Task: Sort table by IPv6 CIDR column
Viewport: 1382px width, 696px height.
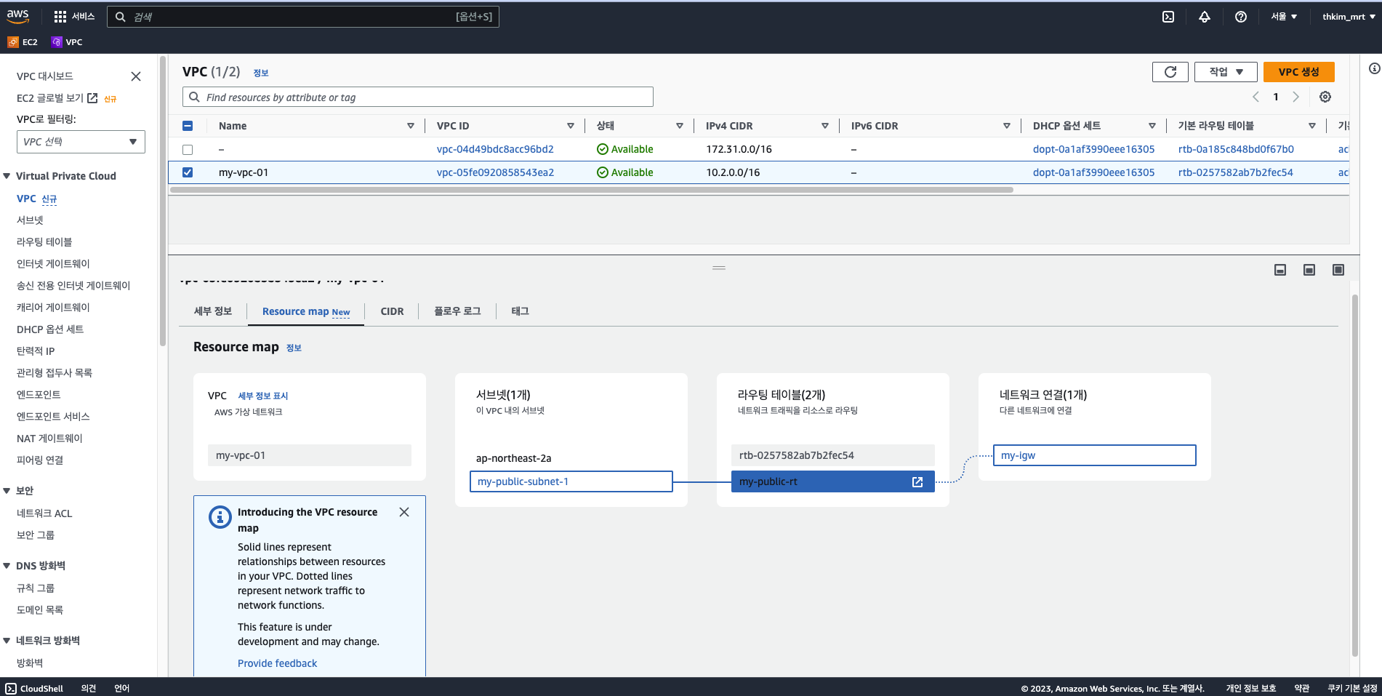Action: pyautogui.click(x=1007, y=126)
